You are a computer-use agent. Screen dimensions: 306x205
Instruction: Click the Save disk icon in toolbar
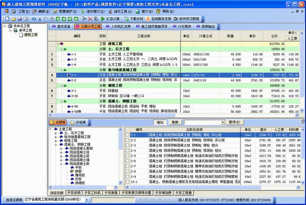click(x=19, y=19)
